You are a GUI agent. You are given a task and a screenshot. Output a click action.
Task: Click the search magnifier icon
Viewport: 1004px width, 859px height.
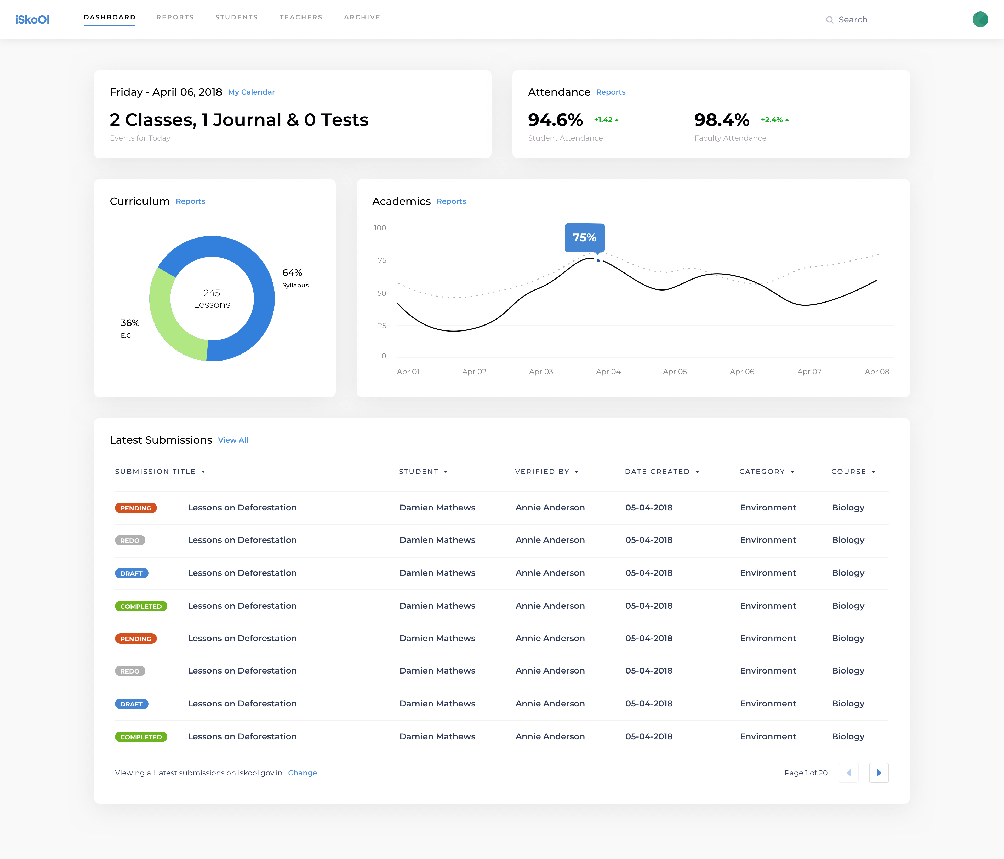click(x=830, y=19)
